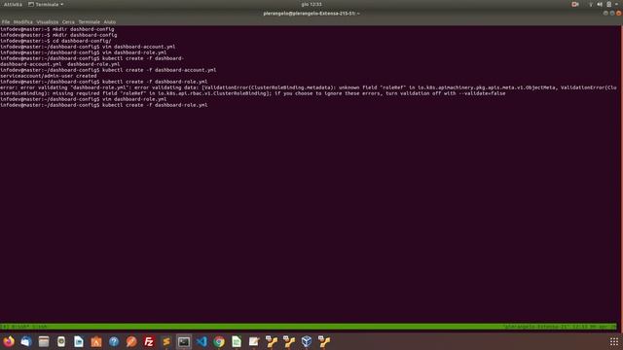
Task: Open the Files manager dock icon
Action: coord(44,341)
